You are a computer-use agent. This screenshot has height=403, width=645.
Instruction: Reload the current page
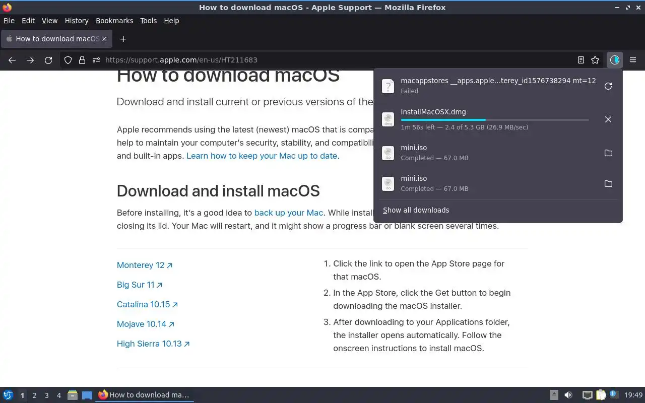(48, 60)
